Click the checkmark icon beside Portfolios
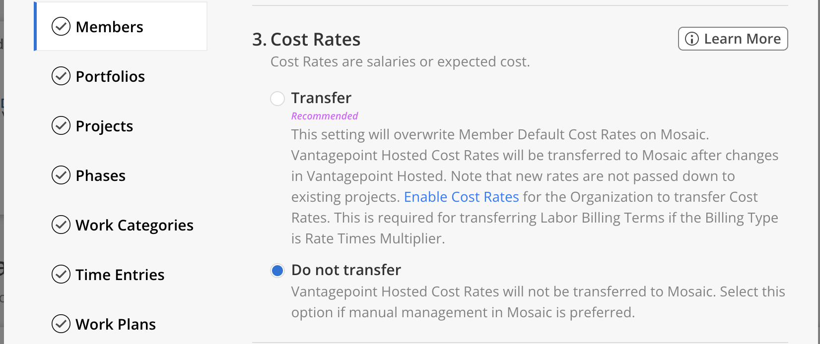 (61, 76)
